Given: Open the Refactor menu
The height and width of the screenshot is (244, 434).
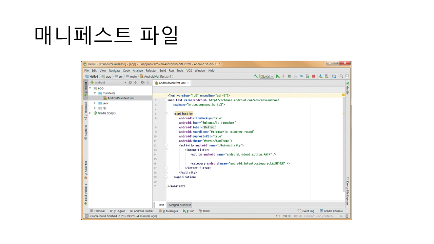Looking at the screenshot, I should point(151,70).
